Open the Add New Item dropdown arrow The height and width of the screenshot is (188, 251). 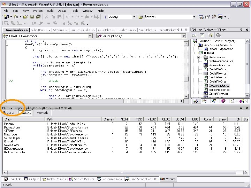21,17
